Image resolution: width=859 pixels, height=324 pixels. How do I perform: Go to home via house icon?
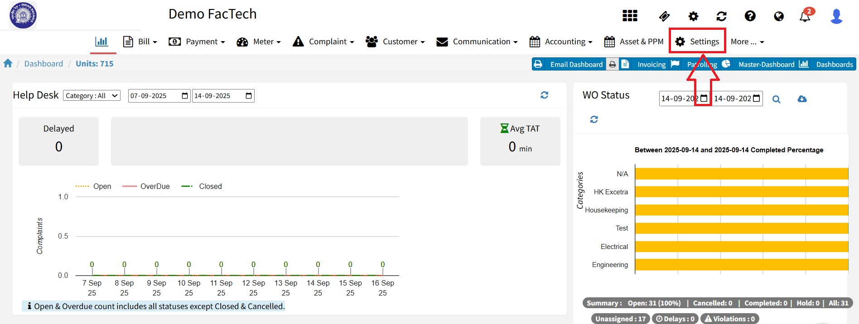click(x=8, y=64)
